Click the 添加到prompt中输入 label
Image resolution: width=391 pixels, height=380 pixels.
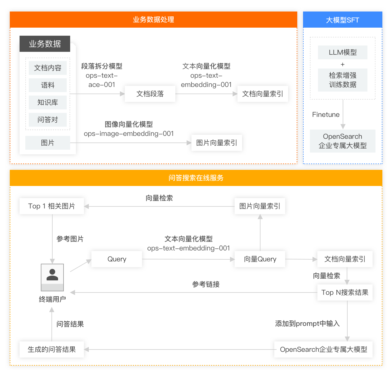(307, 324)
